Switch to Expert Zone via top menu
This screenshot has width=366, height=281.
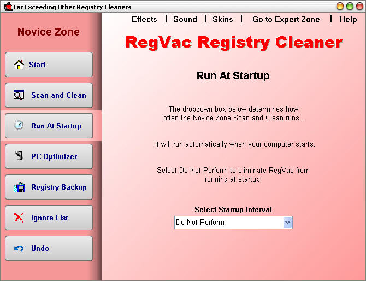click(x=286, y=19)
